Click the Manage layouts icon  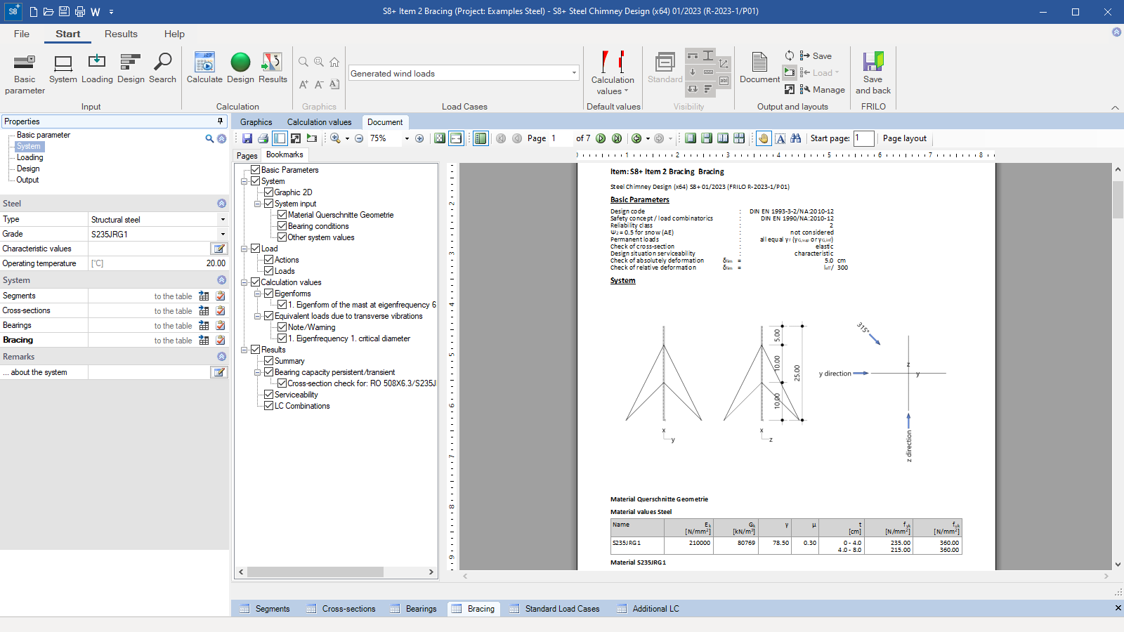pyautogui.click(x=823, y=90)
